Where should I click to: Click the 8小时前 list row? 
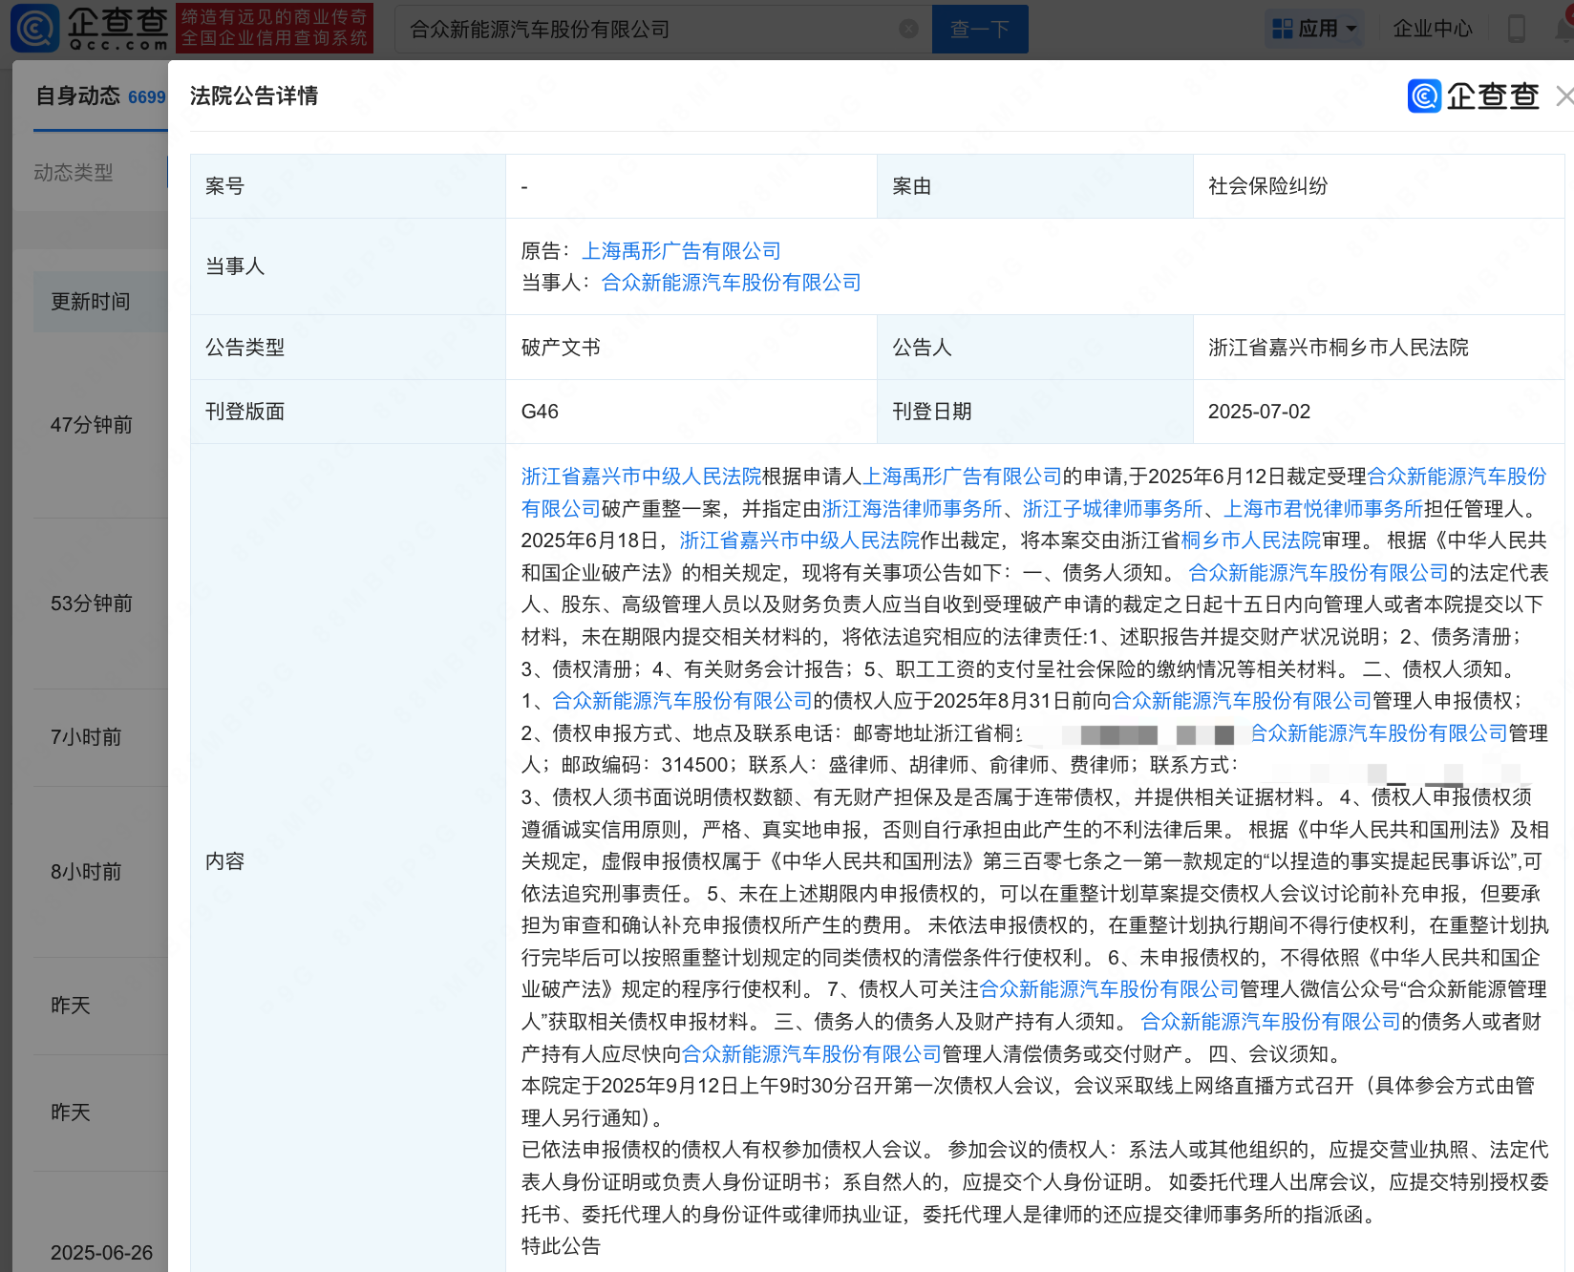[86, 872]
